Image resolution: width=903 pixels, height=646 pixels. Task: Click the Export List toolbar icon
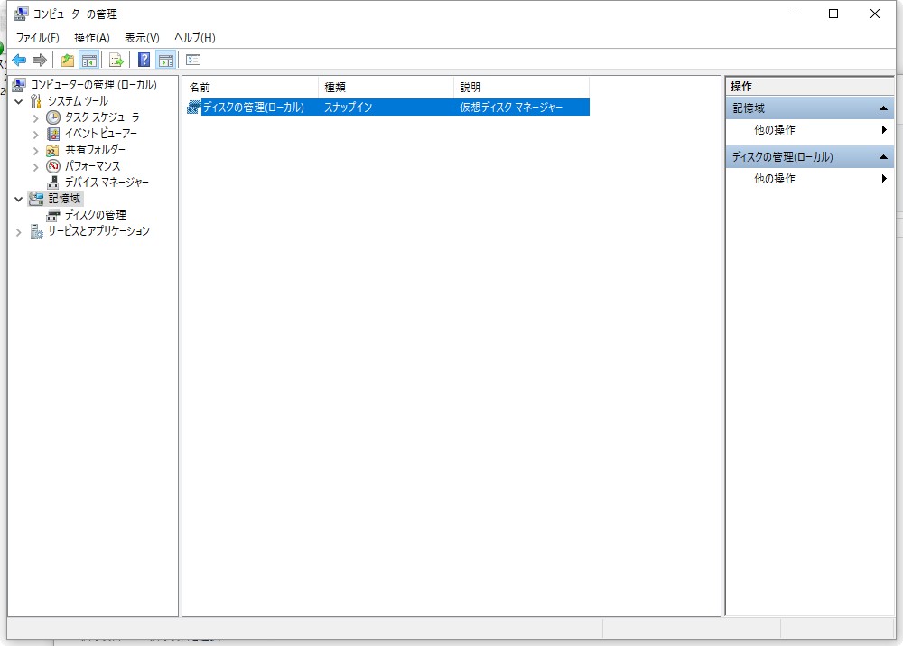pos(116,60)
